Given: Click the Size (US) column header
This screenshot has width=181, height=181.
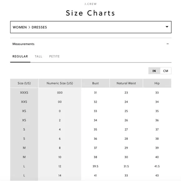Looking at the screenshot, I should 24,83.
